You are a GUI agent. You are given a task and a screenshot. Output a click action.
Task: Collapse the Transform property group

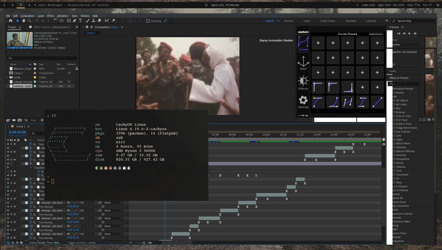[x=31, y=168]
